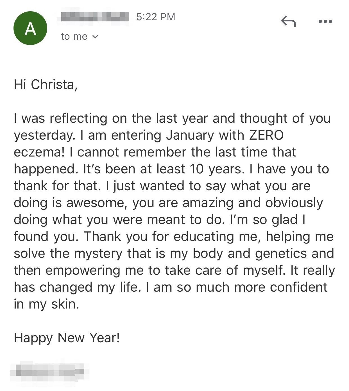Screen dimensions: 349x391
Task: Tap the word 'eczema!' in the message
Action: point(39,152)
